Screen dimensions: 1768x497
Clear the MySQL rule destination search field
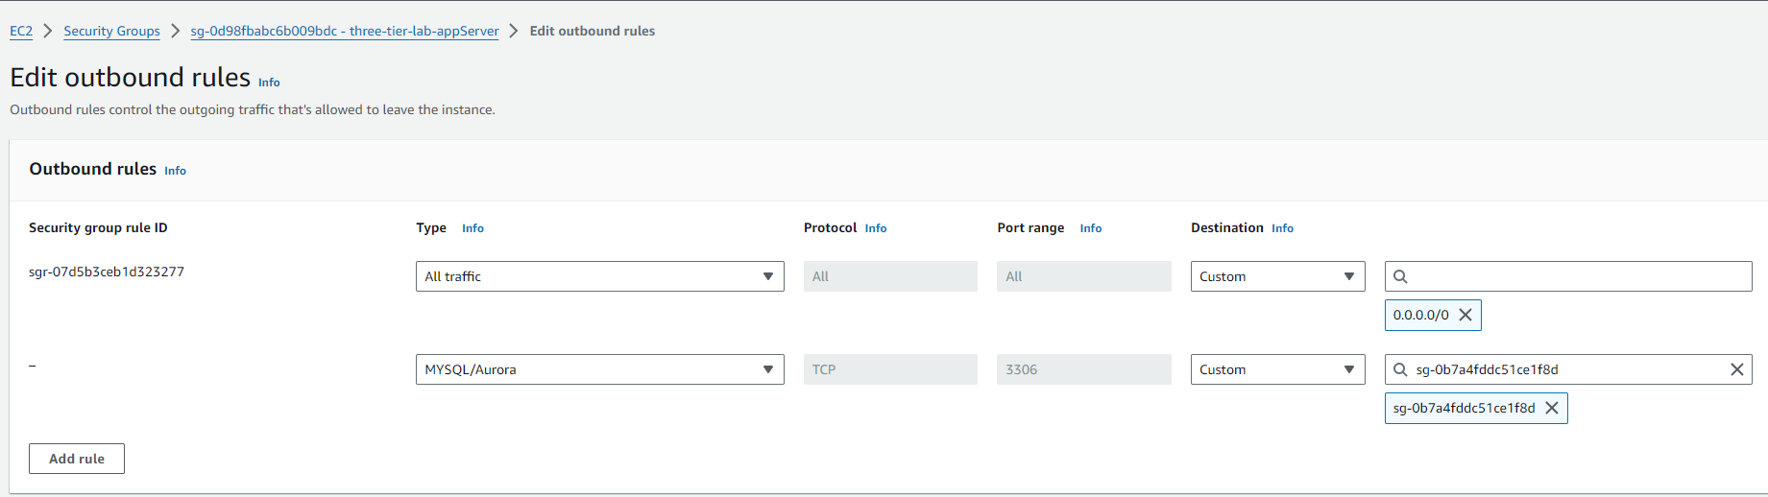1736,369
